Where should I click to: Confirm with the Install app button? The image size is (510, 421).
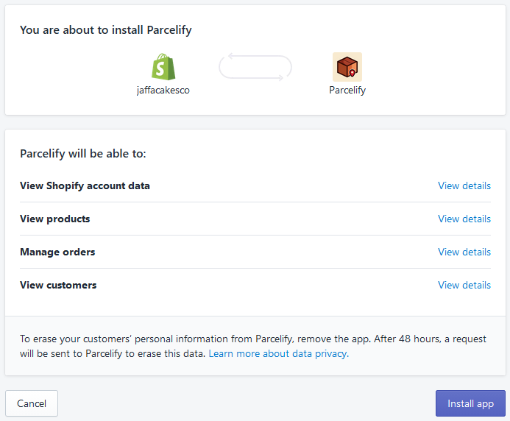[x=470, y=403]
